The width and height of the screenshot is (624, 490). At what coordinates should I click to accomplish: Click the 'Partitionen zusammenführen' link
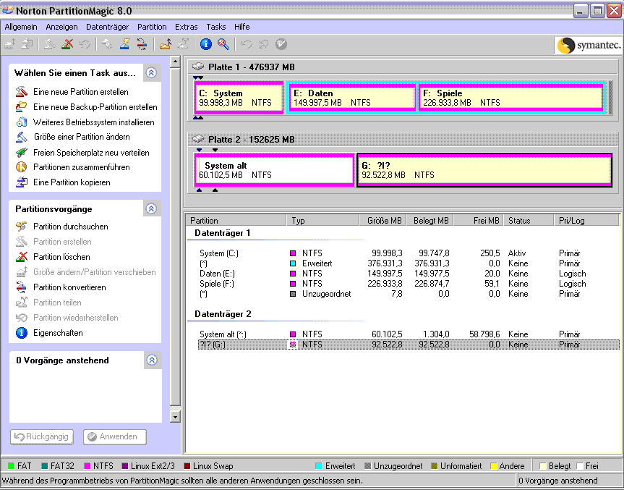click(82, 167)
